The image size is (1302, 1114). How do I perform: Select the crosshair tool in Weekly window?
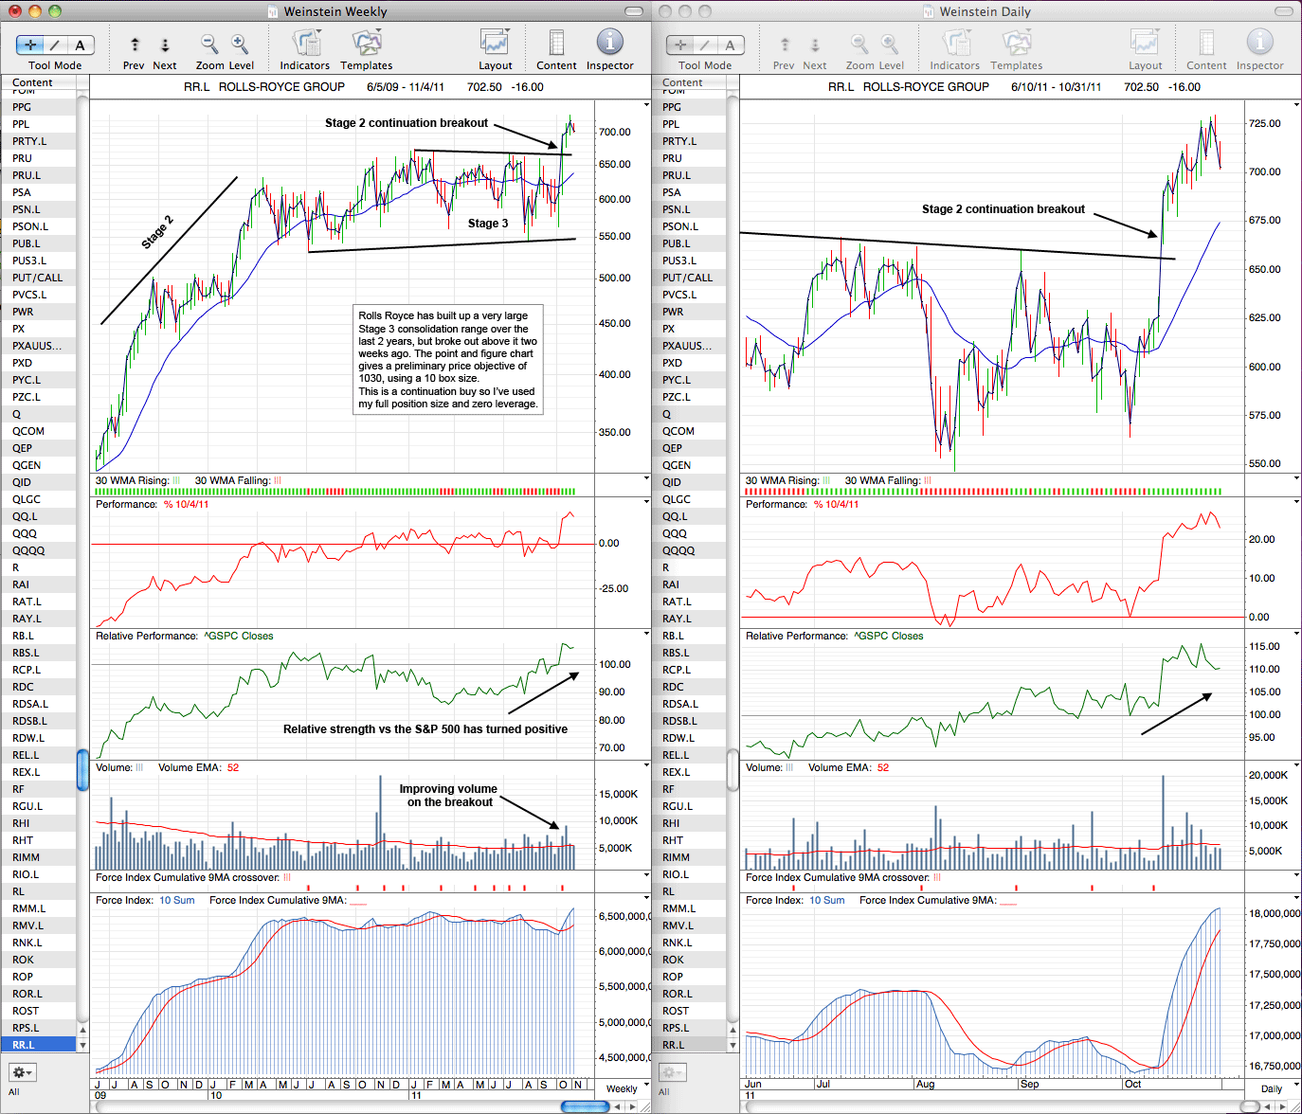pyautogui.click(x=30, y=45)
